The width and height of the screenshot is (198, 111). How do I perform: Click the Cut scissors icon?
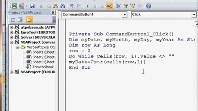[41, 6]
